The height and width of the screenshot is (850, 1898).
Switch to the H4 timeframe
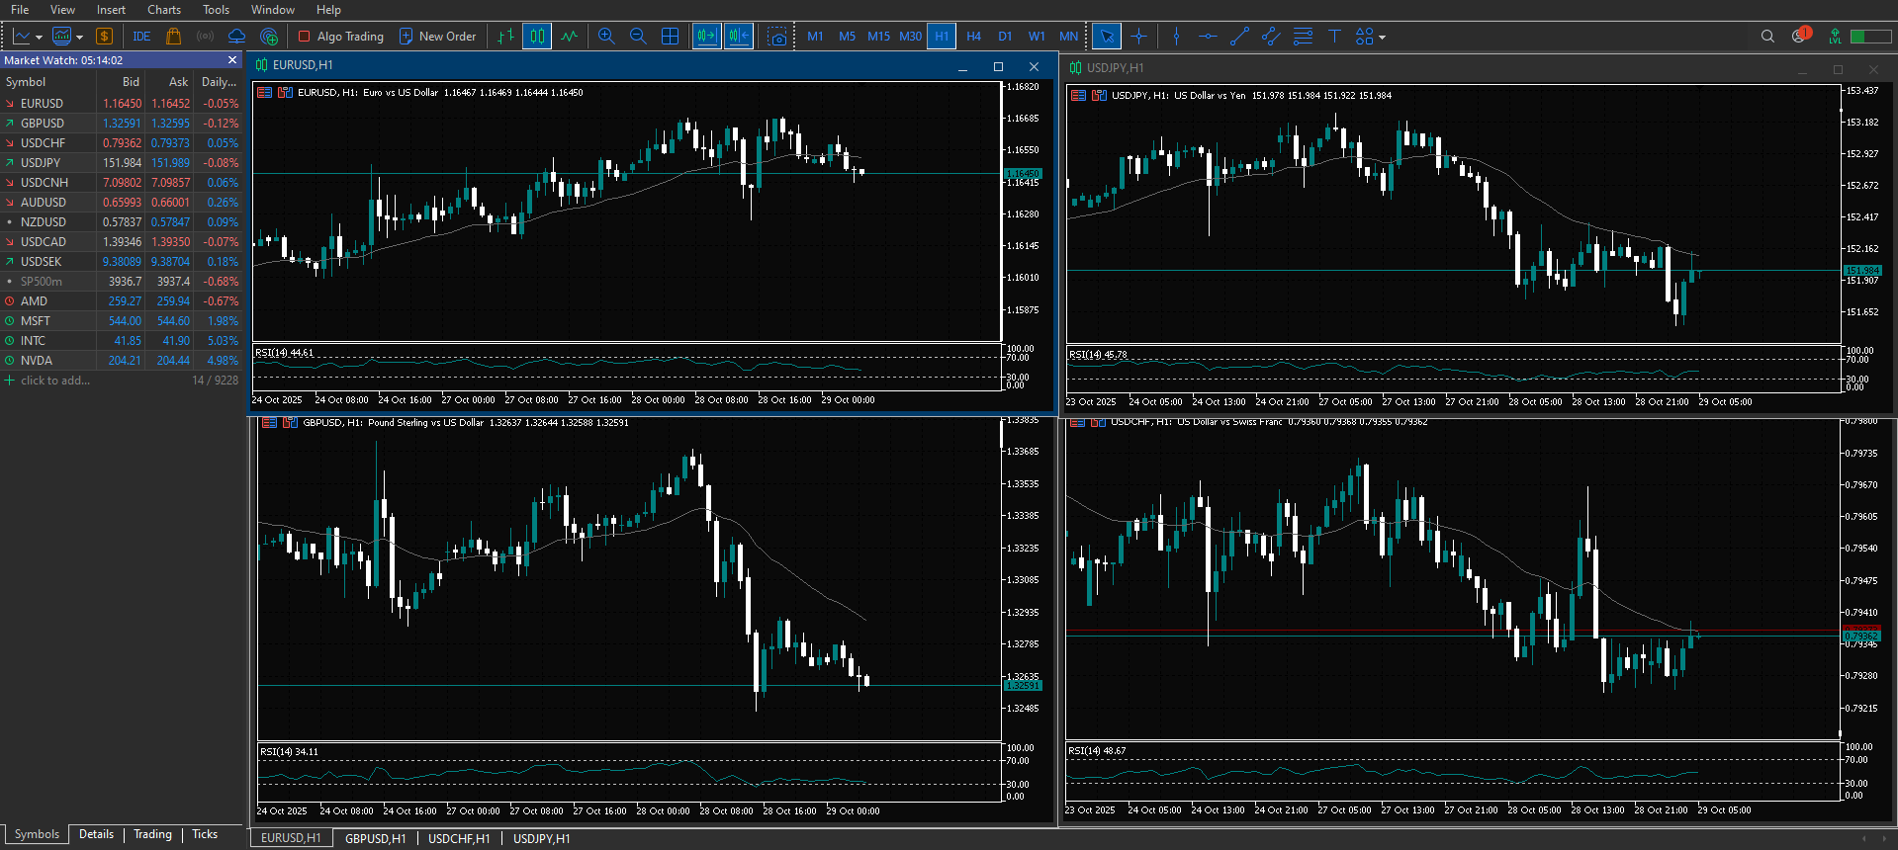[973, 37]
